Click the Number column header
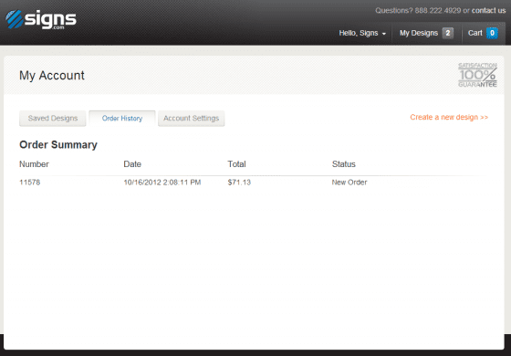This screenshot has height=356, width=511. 34,164
